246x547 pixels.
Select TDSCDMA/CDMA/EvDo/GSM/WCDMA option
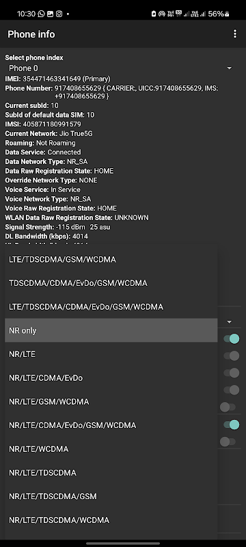pos(111,283)
